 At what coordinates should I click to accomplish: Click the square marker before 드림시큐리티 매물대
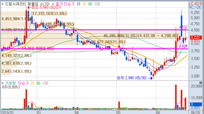2,4
